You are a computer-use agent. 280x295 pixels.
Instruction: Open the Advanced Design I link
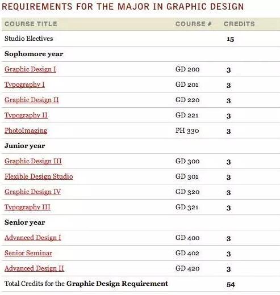point(33,238)
